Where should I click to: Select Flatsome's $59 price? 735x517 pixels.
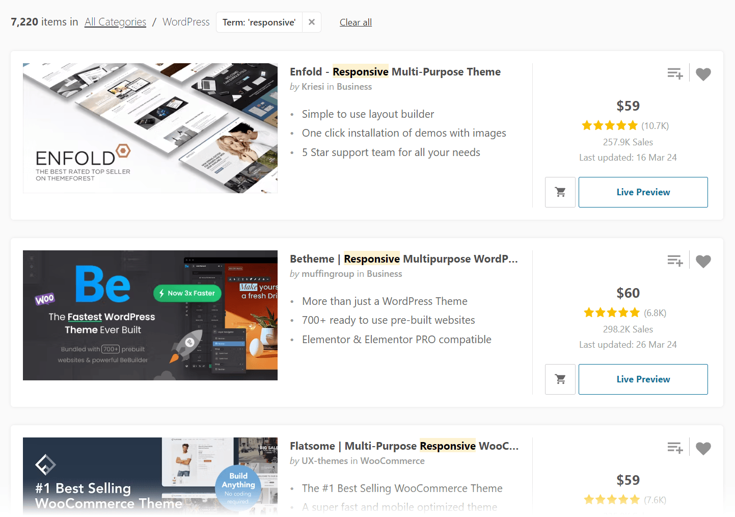tap(628, 480)
